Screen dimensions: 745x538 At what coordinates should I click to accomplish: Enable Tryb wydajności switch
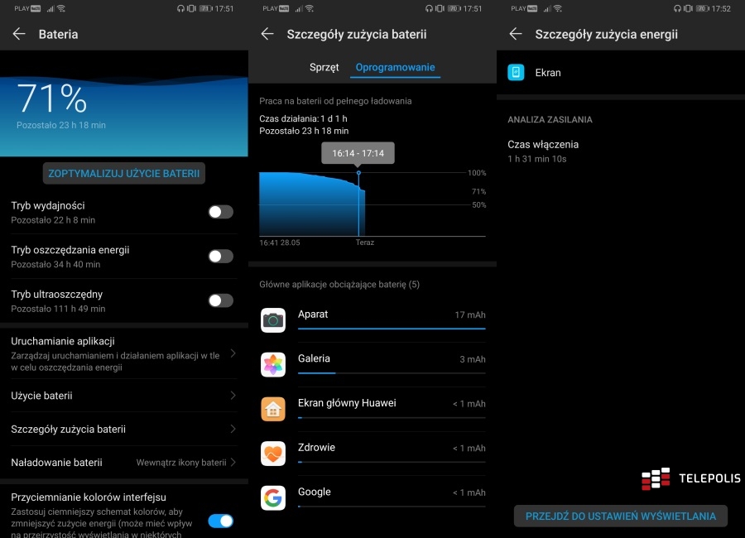pos(220,212)
